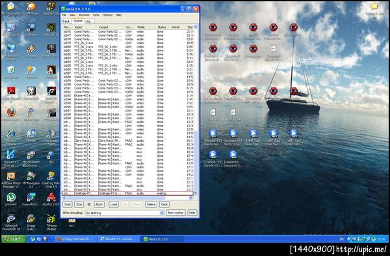Click the Stop button in queue
This screenshot has width=390, height=256.
[79, 204]
